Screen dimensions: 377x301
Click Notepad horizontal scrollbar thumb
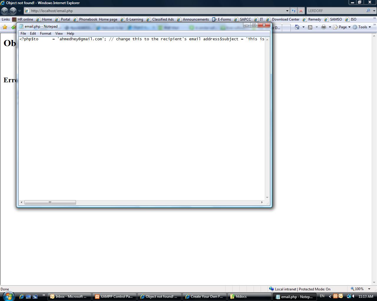[50, 202]
